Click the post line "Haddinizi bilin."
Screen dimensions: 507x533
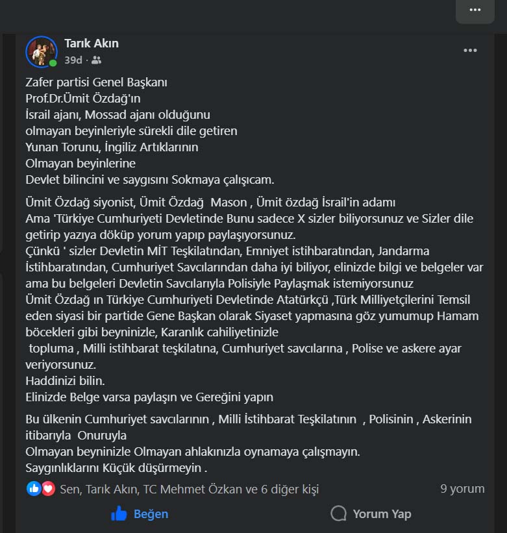coord(65,380)
